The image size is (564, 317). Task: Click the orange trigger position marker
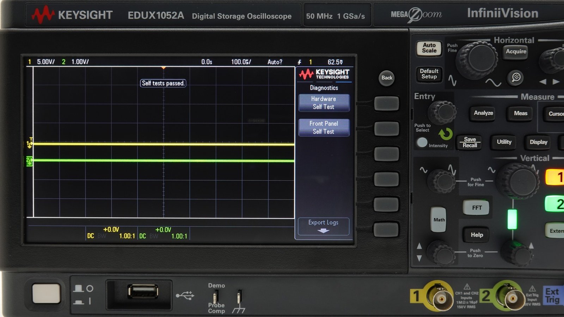[163, 68]
